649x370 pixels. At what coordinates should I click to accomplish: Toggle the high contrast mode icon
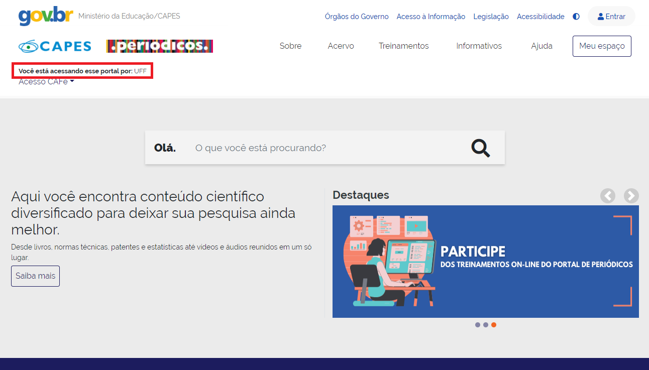576,16
